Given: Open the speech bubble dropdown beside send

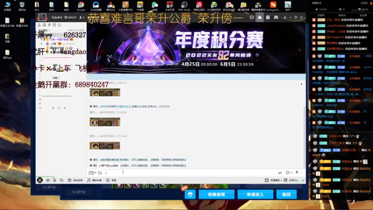Looking at the screenshot, I should (x=289, y=173).
